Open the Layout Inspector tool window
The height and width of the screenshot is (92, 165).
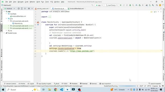coord(155,84)
